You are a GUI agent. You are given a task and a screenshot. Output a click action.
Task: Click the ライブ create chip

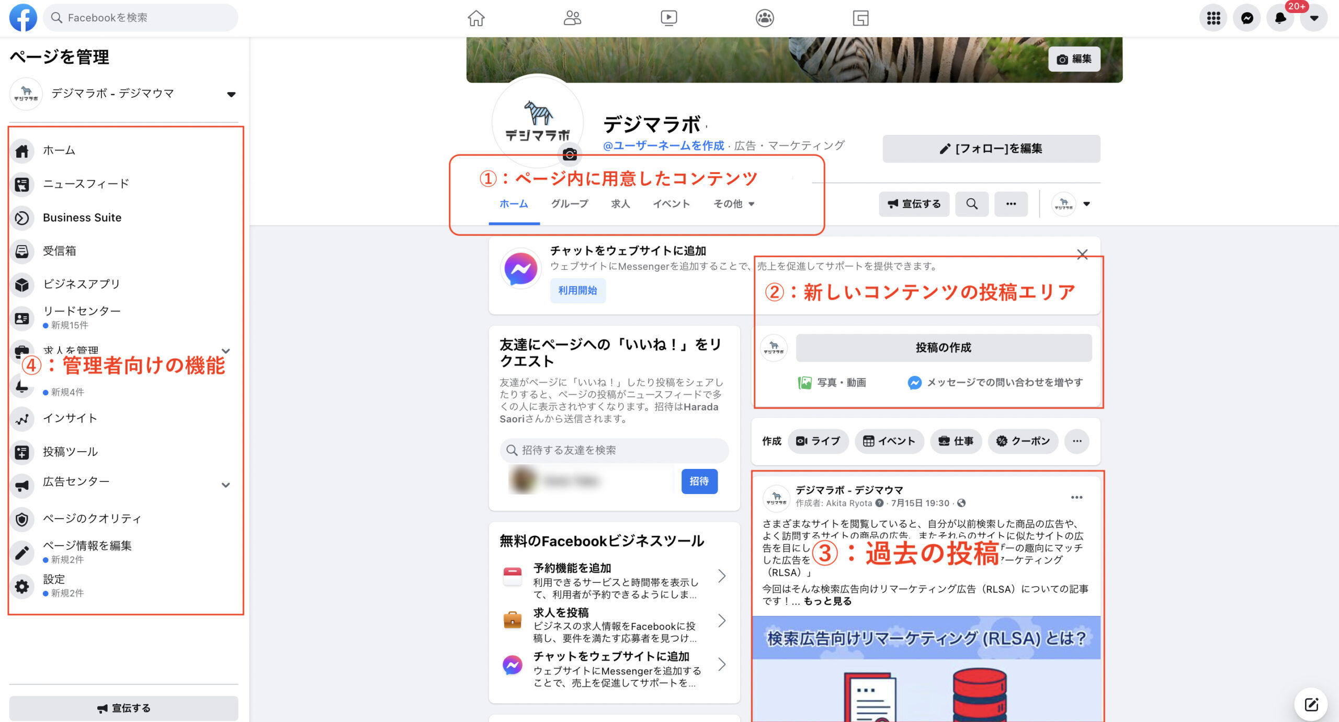[x=818, y=441]
